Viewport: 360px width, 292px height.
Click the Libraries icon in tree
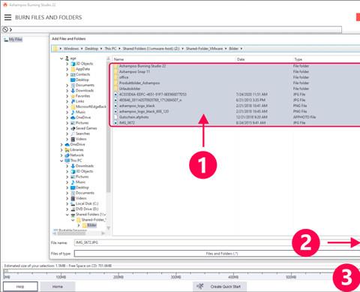click(67, 150)
